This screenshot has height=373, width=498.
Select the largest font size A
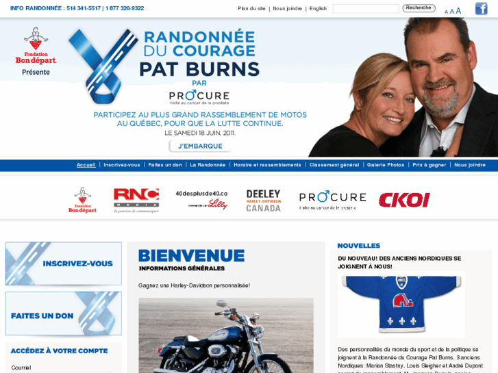(x=458, y=11)
